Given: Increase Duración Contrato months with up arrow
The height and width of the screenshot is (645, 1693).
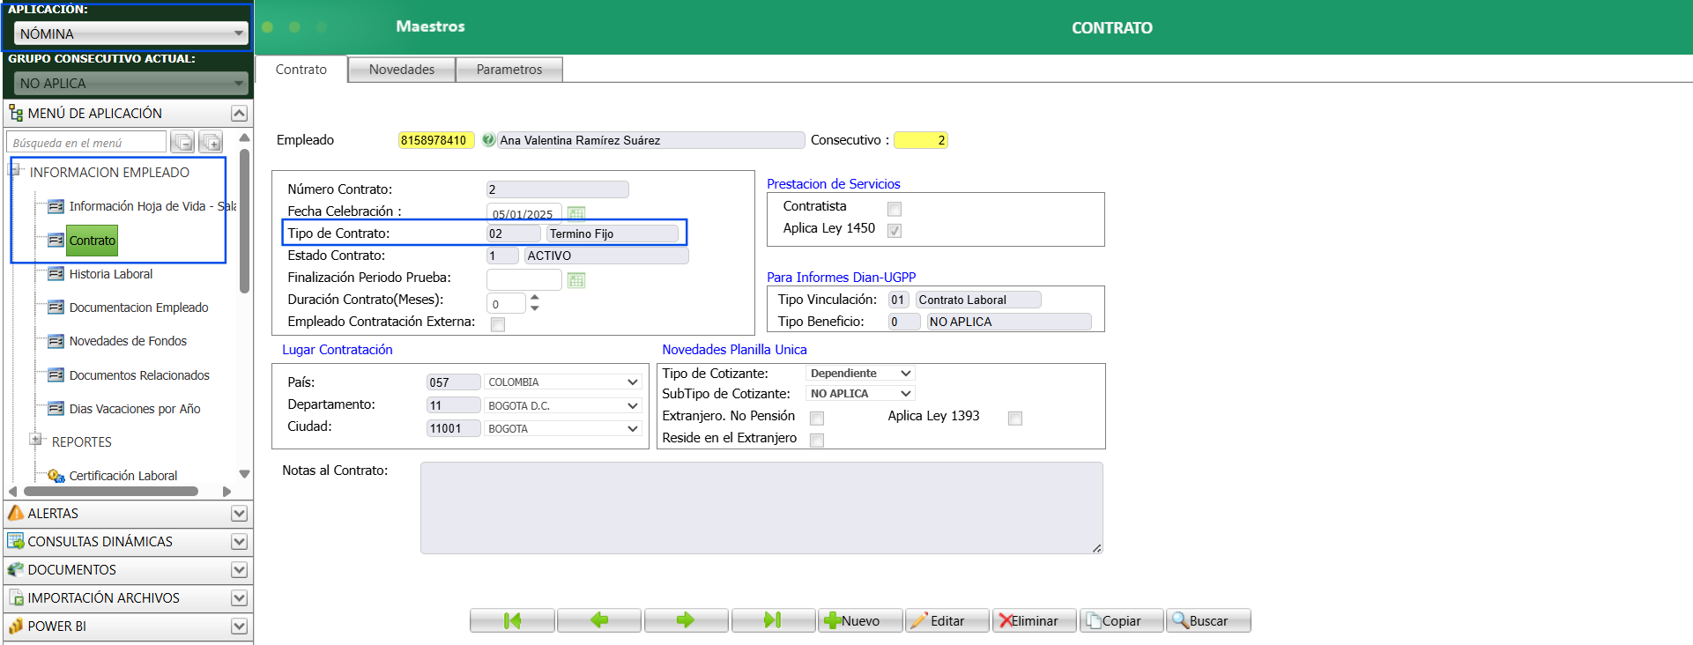Looking at the screenshot, I should pyautogui.click(x=535, y=298).
